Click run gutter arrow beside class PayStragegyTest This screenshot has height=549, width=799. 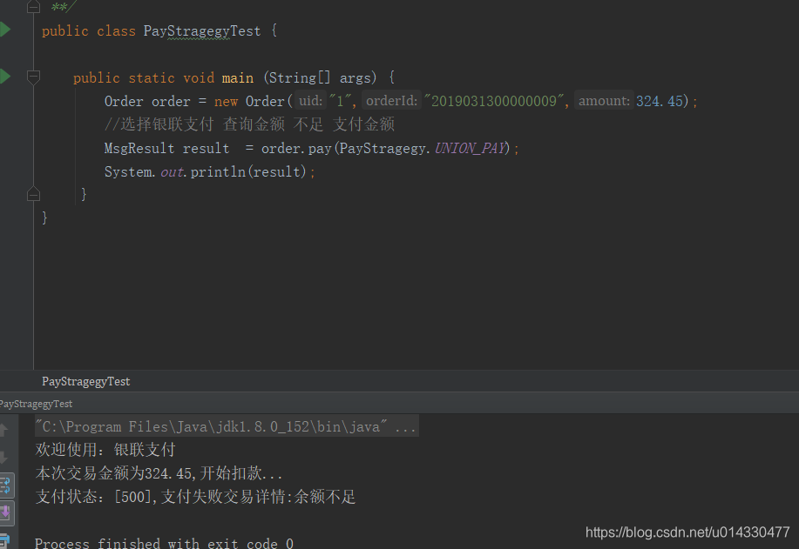(x=4, y=30)
